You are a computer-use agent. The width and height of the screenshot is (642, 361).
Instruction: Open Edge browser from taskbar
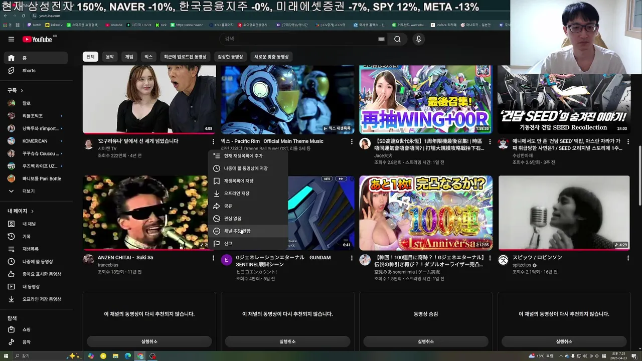128,356
